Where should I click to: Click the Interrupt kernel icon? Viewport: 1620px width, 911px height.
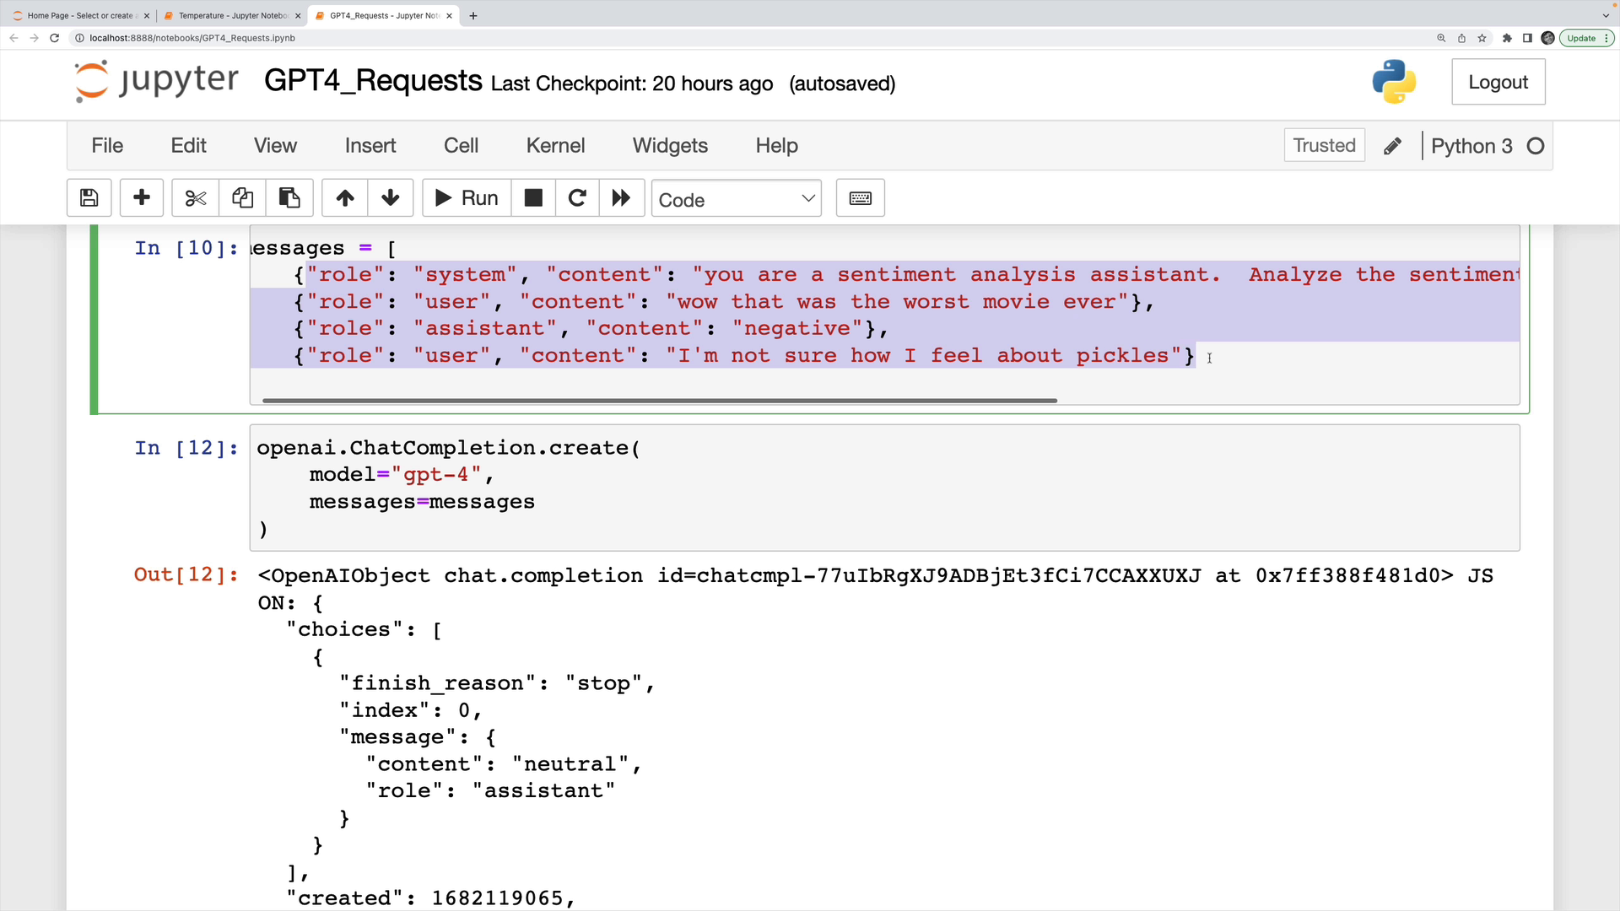tap(534, 198)
